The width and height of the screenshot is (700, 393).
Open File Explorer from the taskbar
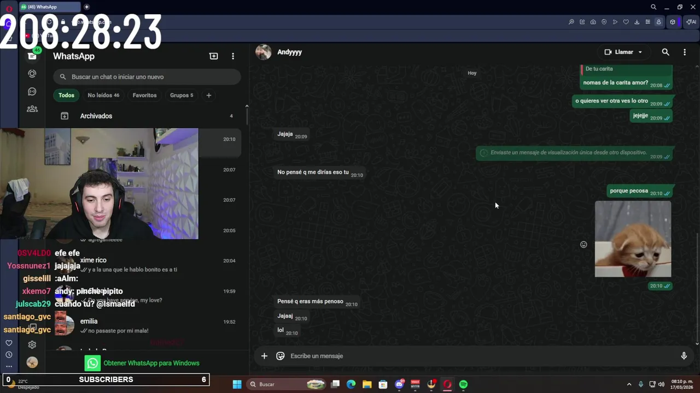pyautogui.click(x=367, y=384)
